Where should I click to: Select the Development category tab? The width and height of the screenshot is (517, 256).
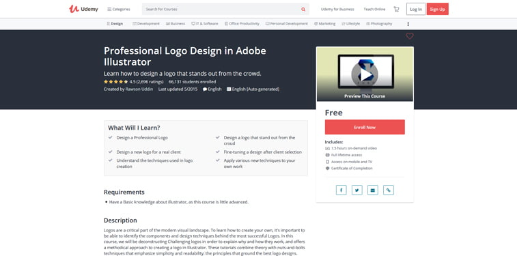point(145,24)
